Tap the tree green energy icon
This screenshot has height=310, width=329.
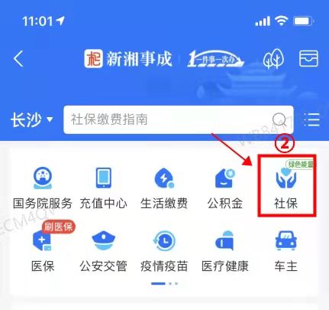273,59
